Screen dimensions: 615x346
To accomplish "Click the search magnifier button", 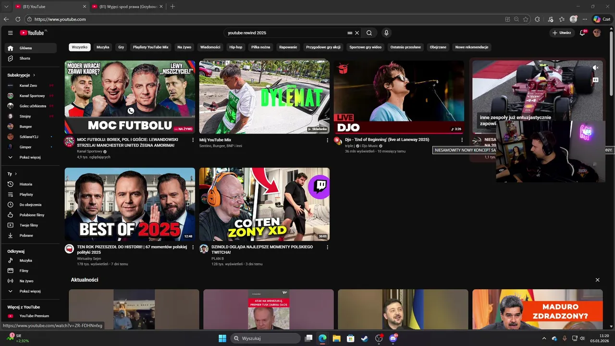I will [369, 33].
